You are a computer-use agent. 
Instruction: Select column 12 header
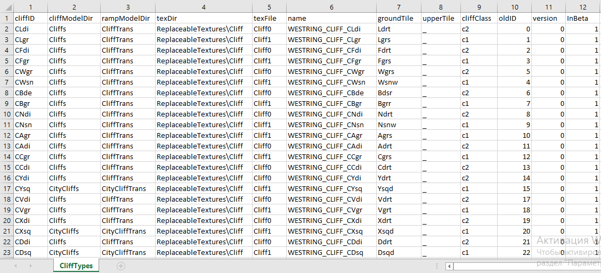click(x=582, y=6)
